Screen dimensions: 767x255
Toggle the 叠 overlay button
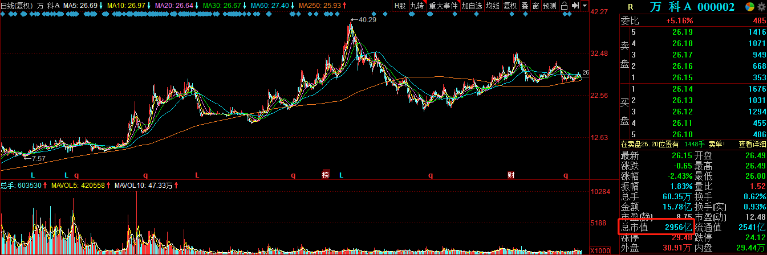click(525, 6)
